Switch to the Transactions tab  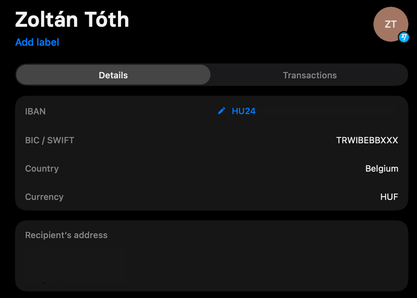310,75
